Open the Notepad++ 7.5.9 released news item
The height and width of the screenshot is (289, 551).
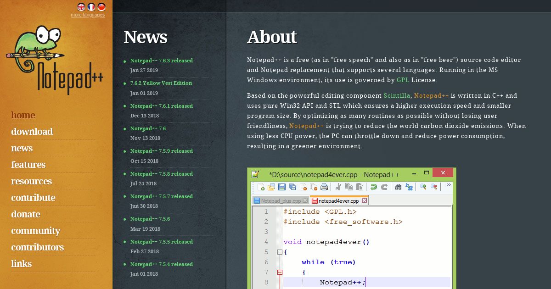(x=162, y=151)
